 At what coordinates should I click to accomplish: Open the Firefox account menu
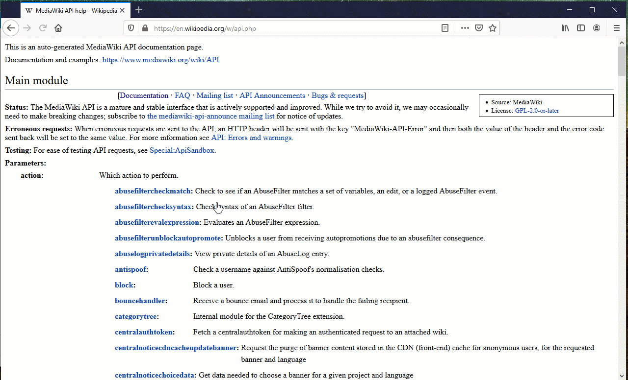click(597, 28)
